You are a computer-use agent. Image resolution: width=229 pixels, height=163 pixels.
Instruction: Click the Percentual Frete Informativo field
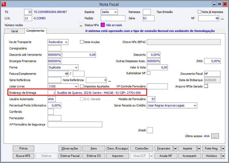[x=54, y=105]
